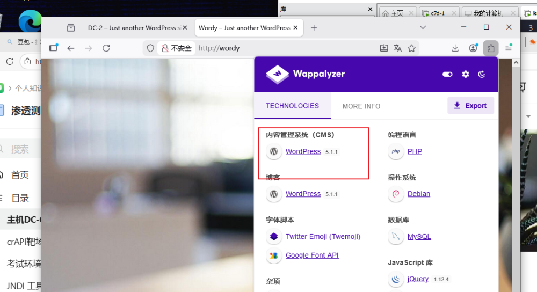Screen dimensions: 537x292
Task: Go back to the previous page
Action: pos(71,48)
